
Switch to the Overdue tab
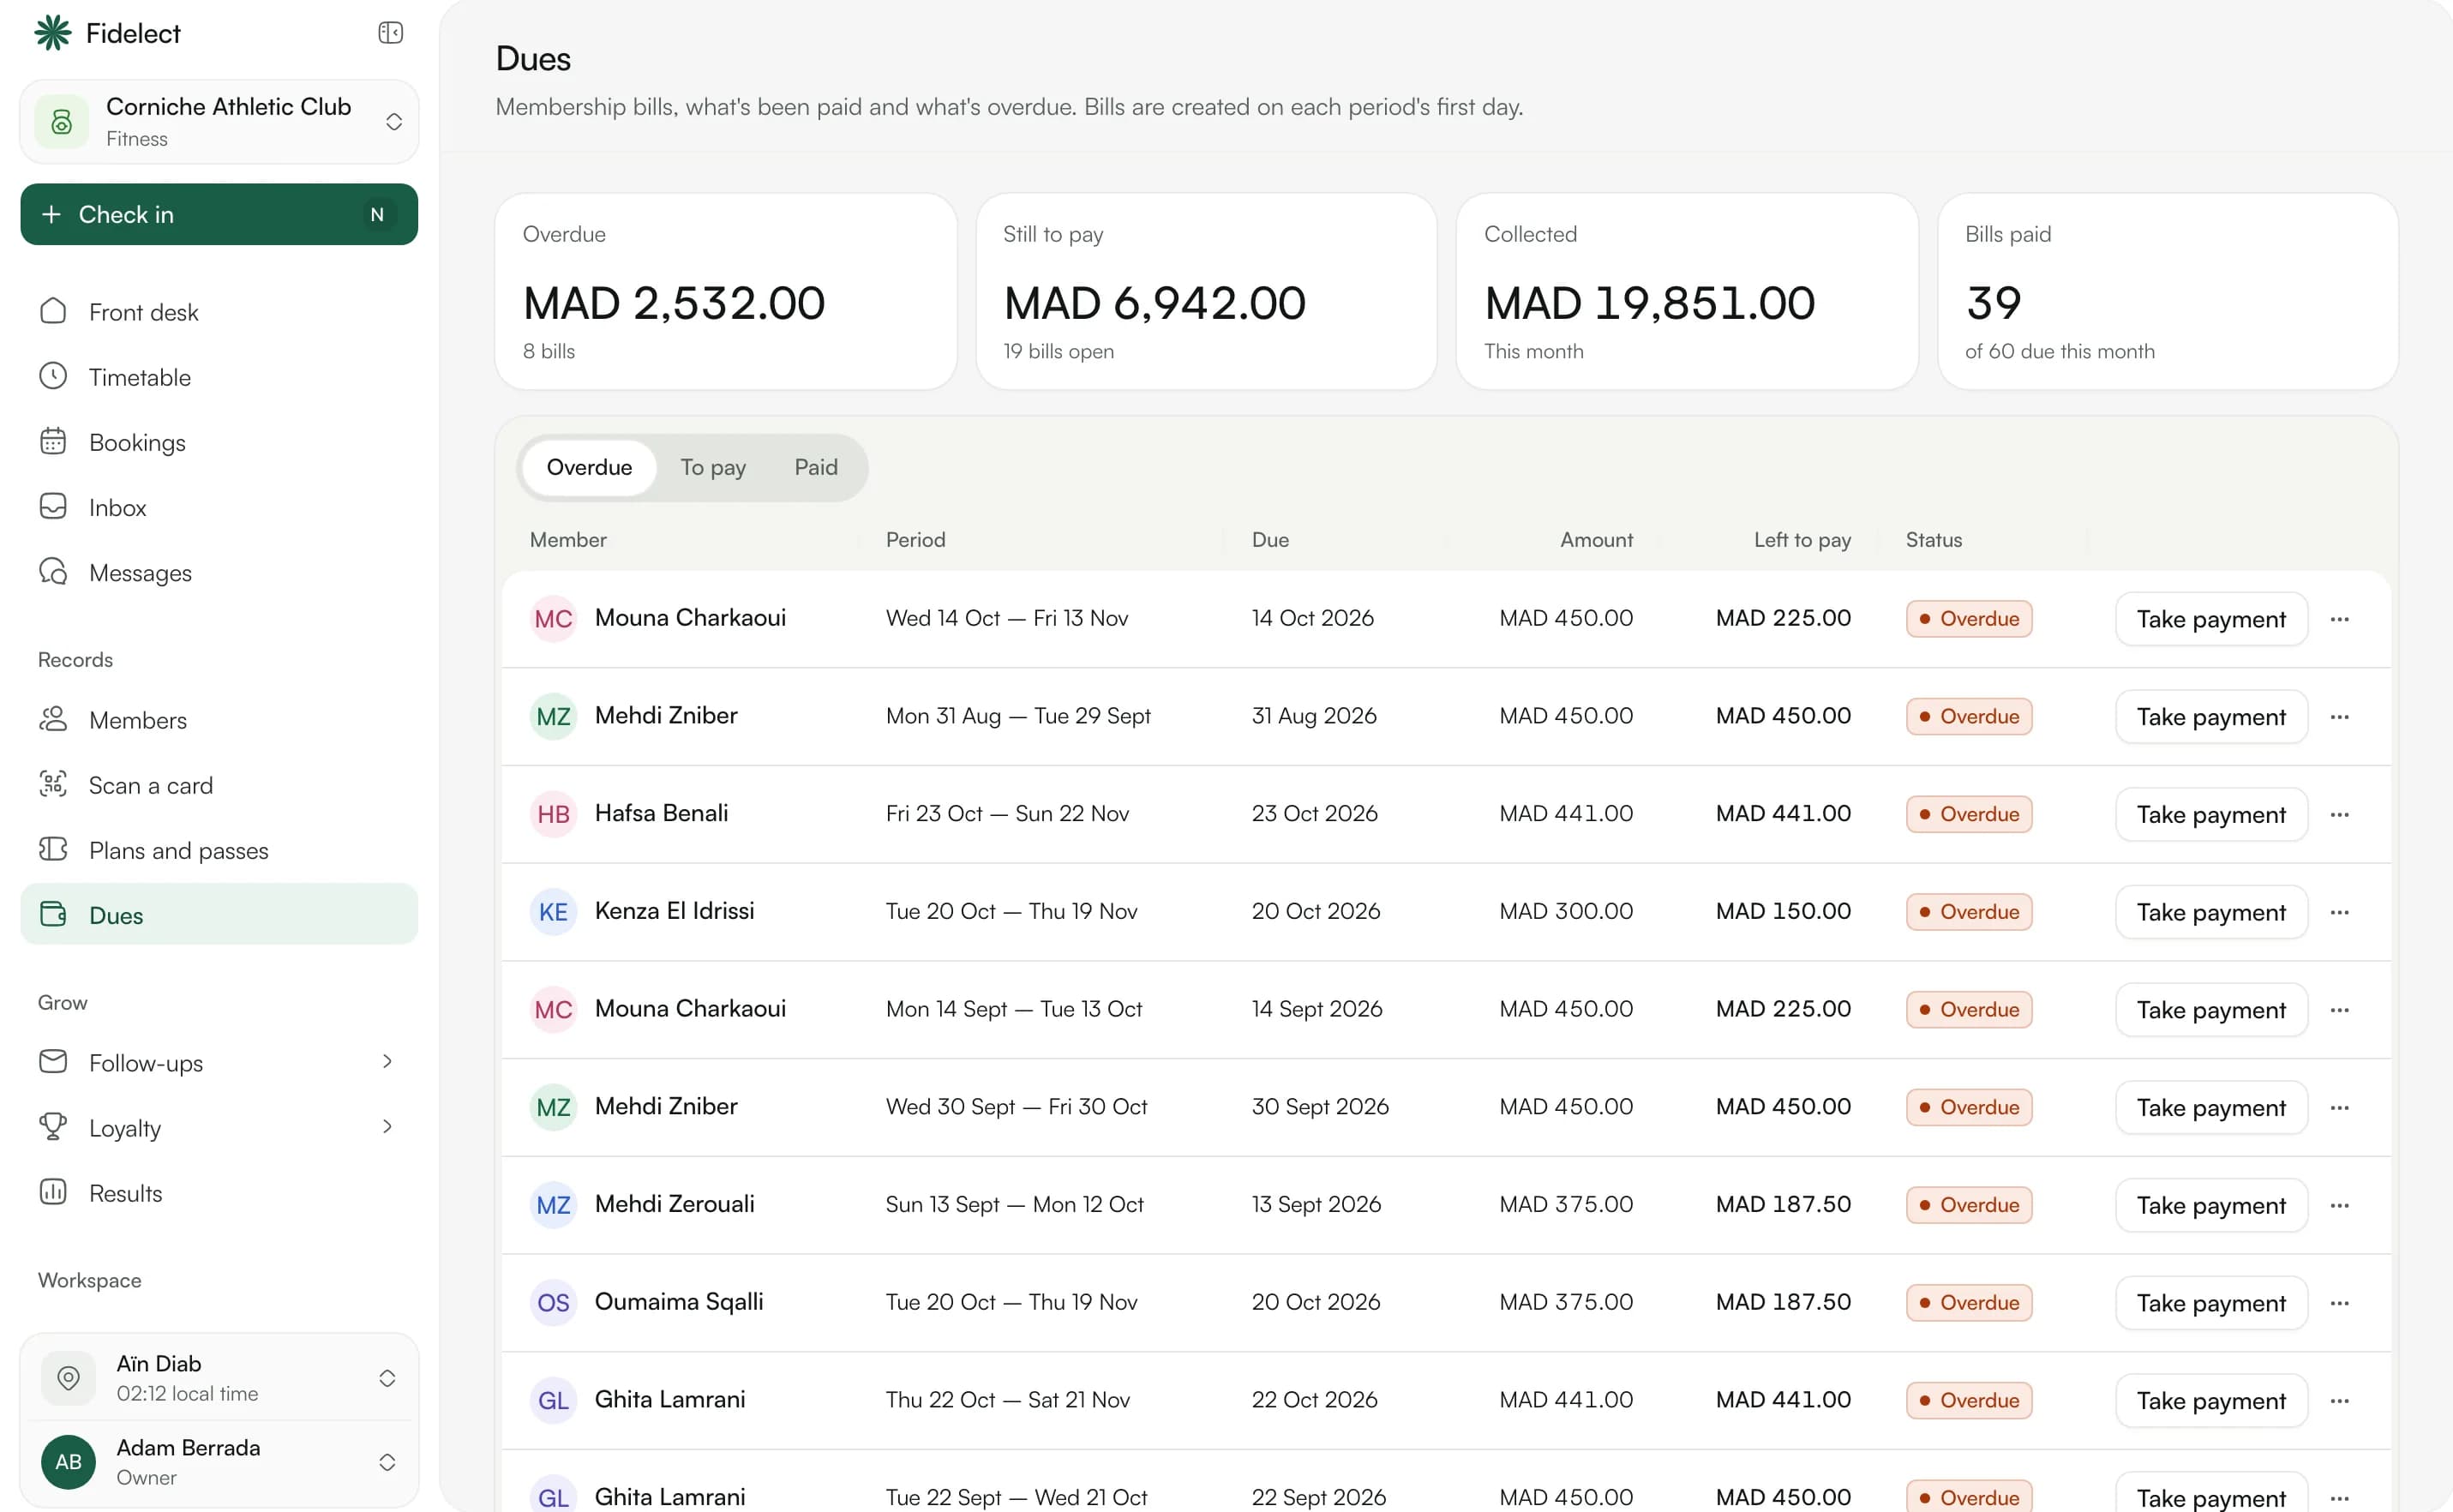pos(589,467)
